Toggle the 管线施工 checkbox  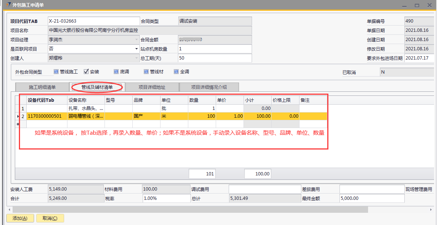pos(56,72)
